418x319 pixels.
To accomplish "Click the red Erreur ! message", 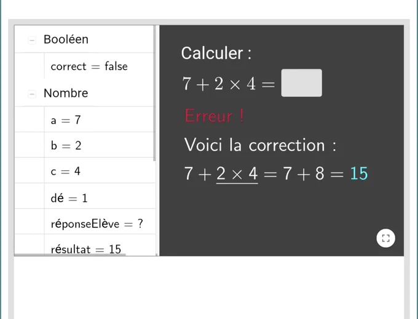I will point(215,116).
